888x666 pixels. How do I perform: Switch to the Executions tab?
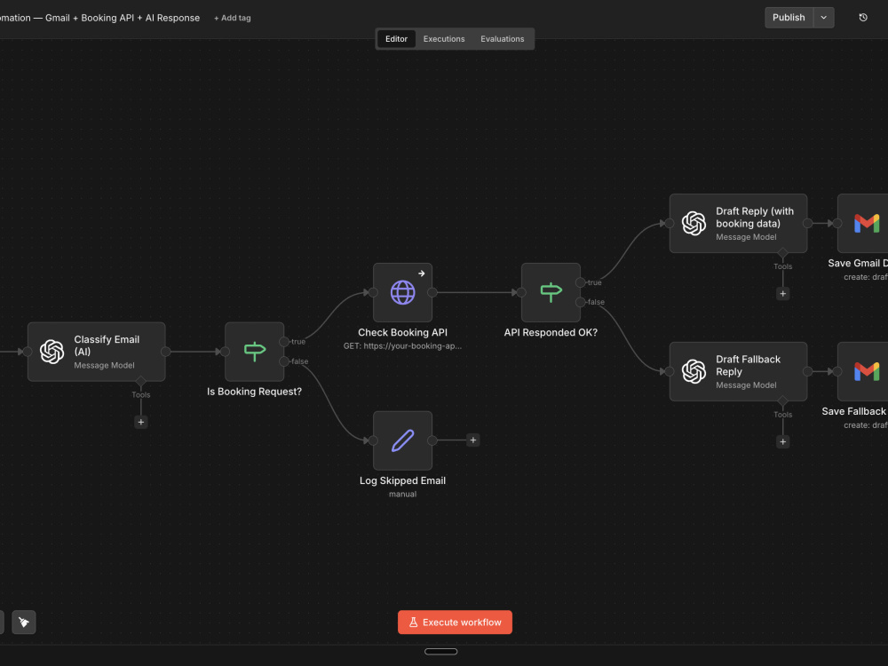click(x=444, y=38)
